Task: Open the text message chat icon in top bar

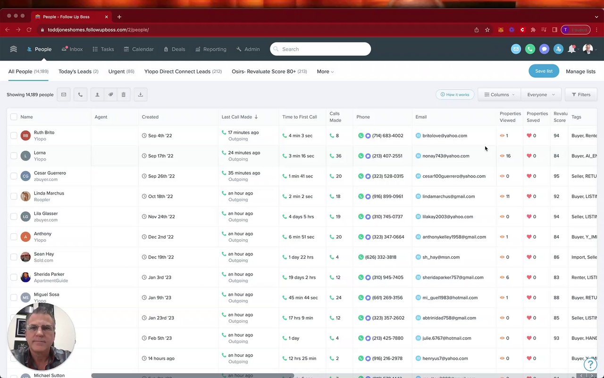Action: pyautogui.click(x=544, y=49)
